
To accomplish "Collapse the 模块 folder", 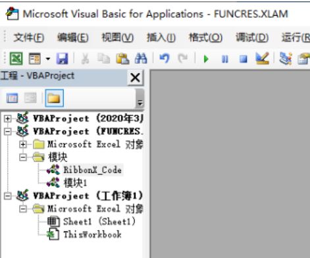I will 23,157.
